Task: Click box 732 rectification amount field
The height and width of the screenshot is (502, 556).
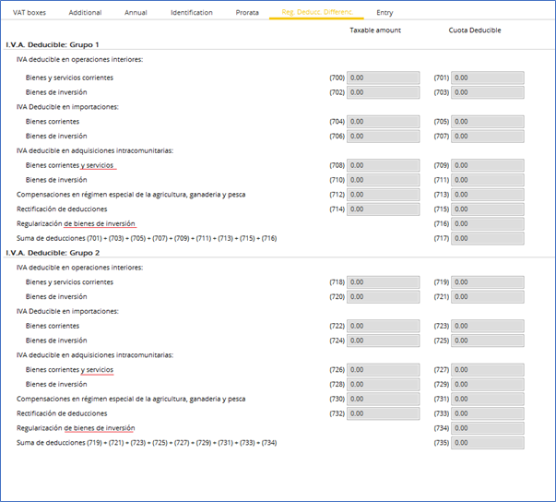Action: 383,413
